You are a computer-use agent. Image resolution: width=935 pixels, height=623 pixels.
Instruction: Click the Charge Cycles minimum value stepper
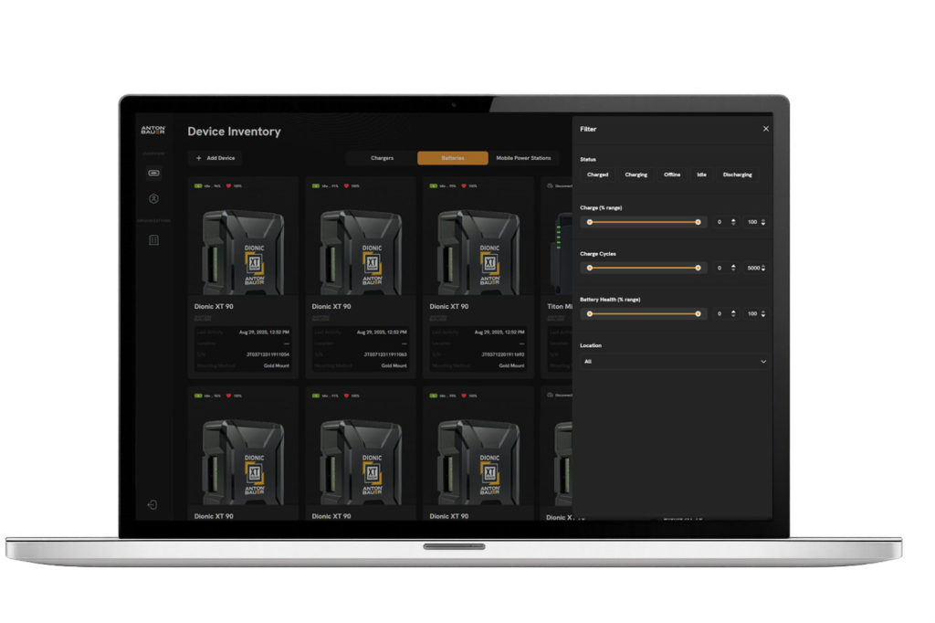(733, 268)
